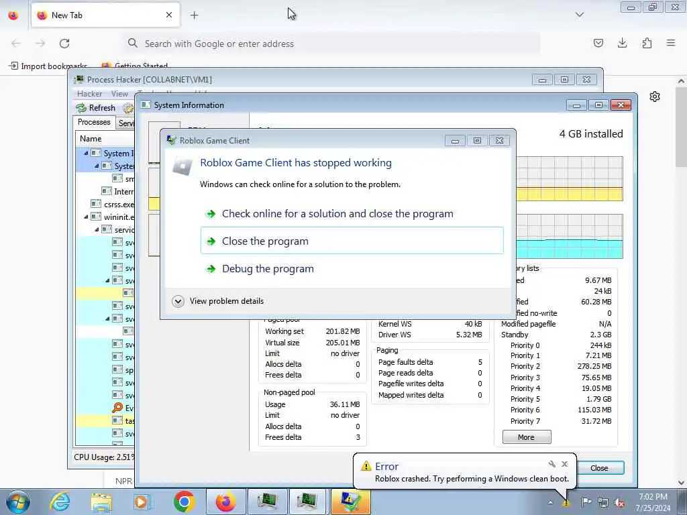Click the Roblox crash dialog taskbar button
This screenshot has width=687, height=515.
pos(350,502)
